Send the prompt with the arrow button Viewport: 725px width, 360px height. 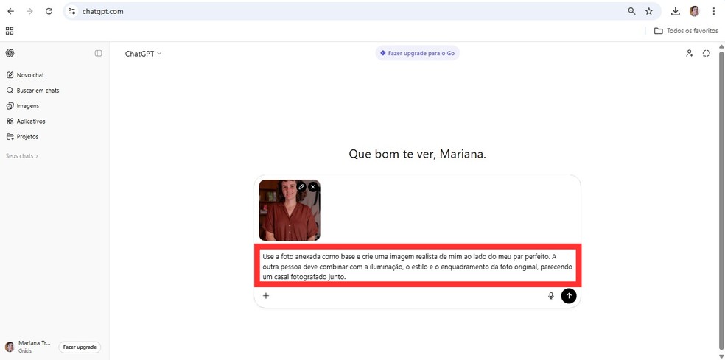(569, 296)
